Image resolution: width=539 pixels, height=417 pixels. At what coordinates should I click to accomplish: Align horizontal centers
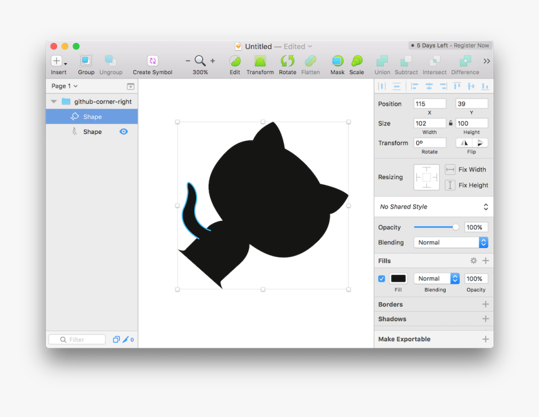[x=429, y=86]
